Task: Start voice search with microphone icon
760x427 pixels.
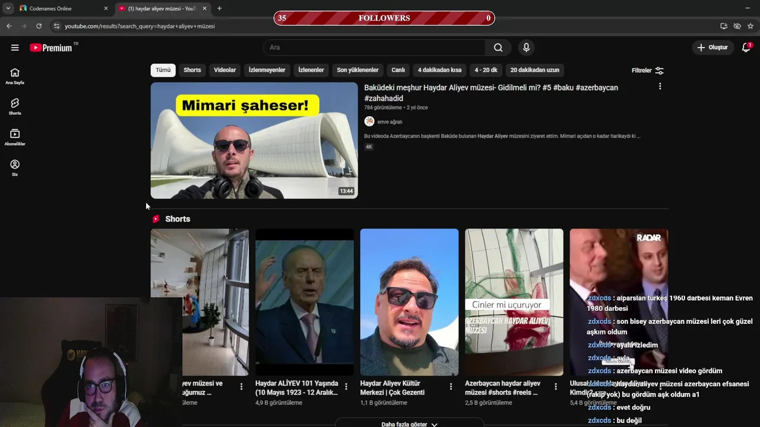Action: coord(525,47)
